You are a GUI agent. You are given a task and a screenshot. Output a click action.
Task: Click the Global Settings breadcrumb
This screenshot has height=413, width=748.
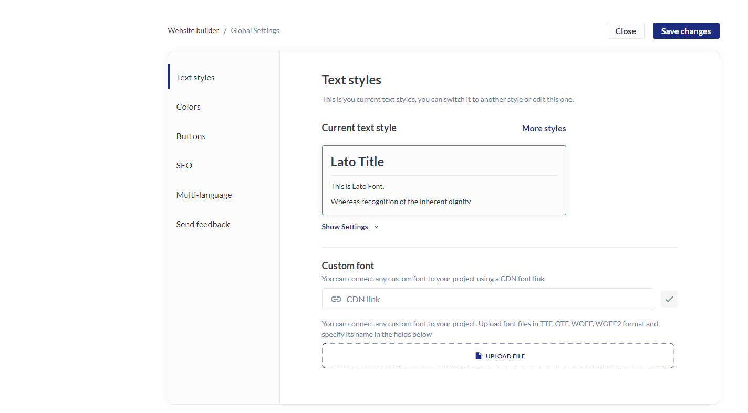(x=255, y=30)
